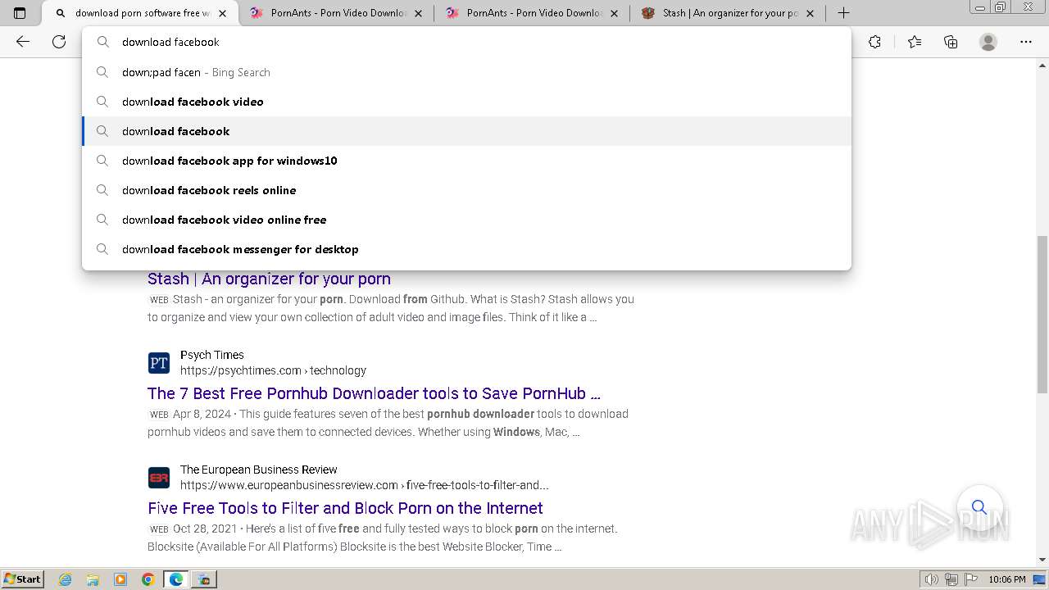
Task: Click the scrollbar up arrow
Action: click(1042, 64)
